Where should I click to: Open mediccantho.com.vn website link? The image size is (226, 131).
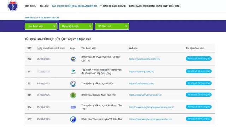144,59
